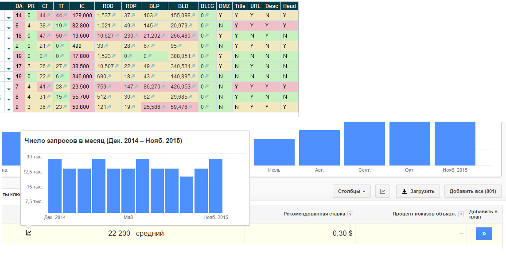The height and width of the screenshot is (273, 506).
Task: Click the arrow icon next to BLD value 426,053
Action: (194, 87)
